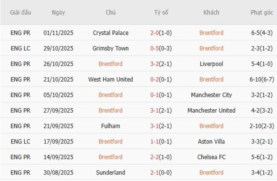This screenshot has width=277, height=181.
Task: Open Manchester City team link
Action: pyautogui.click(x=211, y=95)
